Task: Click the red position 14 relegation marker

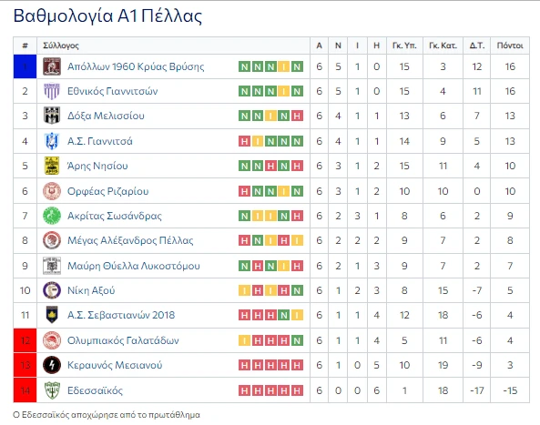Action: (25, 390)
